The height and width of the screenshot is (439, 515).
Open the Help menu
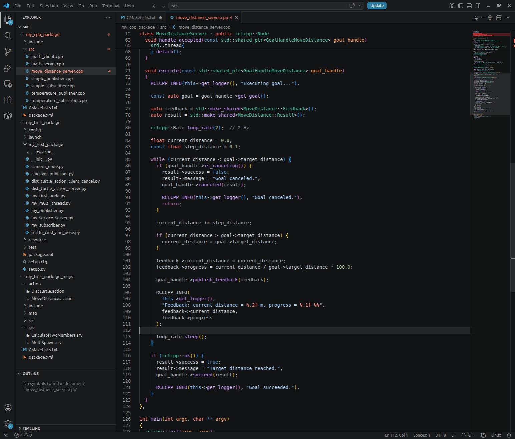point(129,6)
